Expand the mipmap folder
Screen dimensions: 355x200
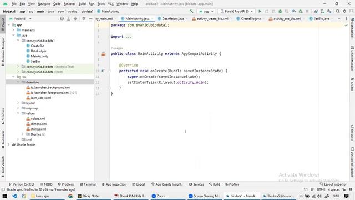tap(18, 108)
